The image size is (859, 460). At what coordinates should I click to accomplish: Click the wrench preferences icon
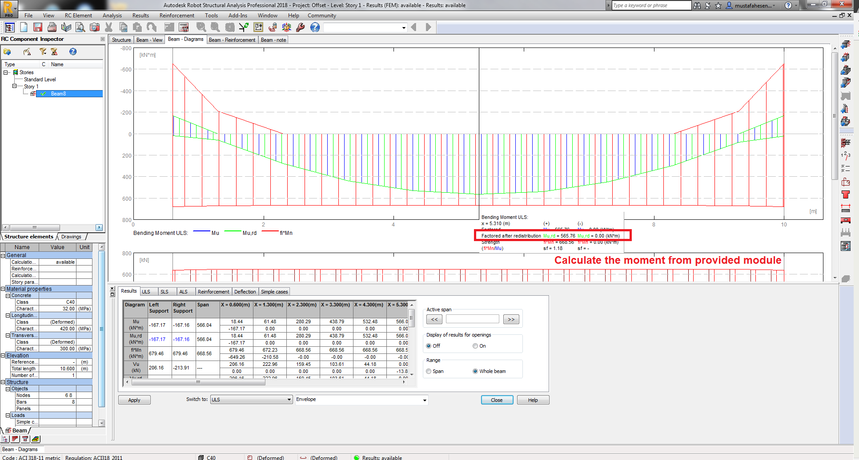(301, 28)
